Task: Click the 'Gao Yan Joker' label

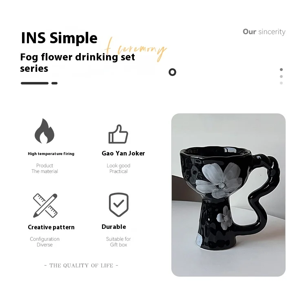Action: pyautogui.click(x=123, y=153)
